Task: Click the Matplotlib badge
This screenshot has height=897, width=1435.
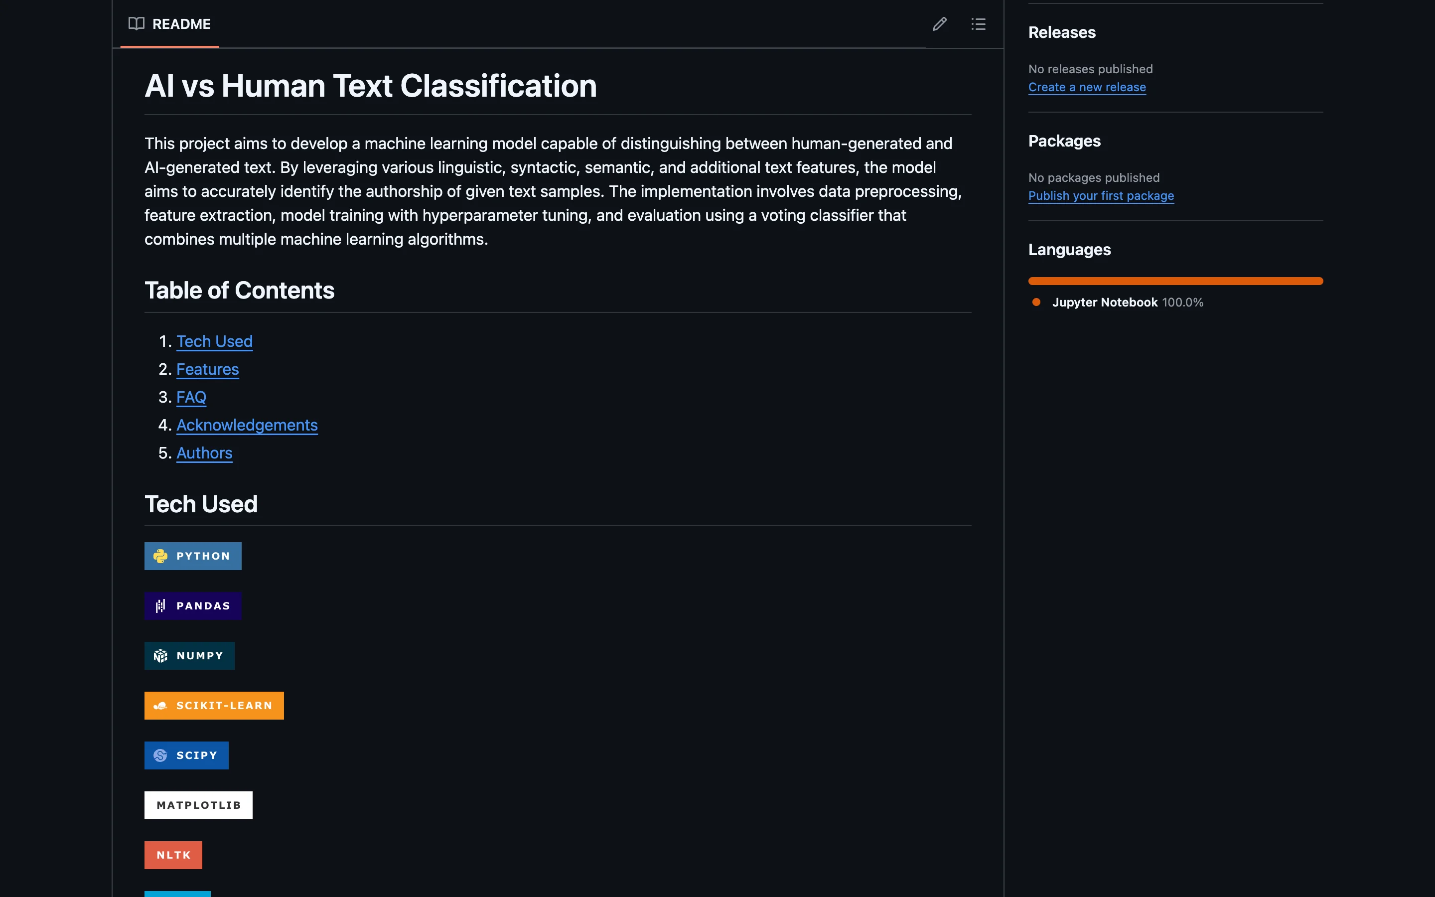Action: pyautogui.click(x=198, y=805)
